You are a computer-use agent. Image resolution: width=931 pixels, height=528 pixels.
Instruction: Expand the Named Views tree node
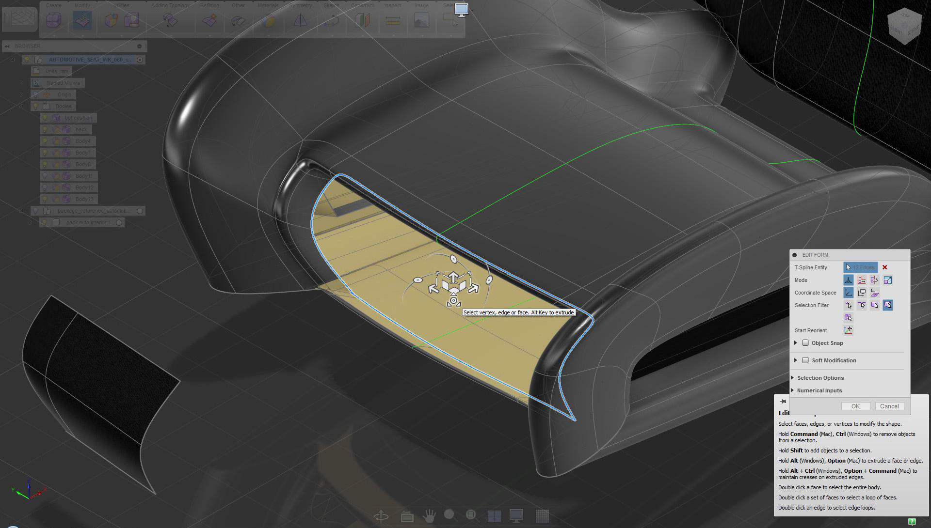[x=21, y=83]
